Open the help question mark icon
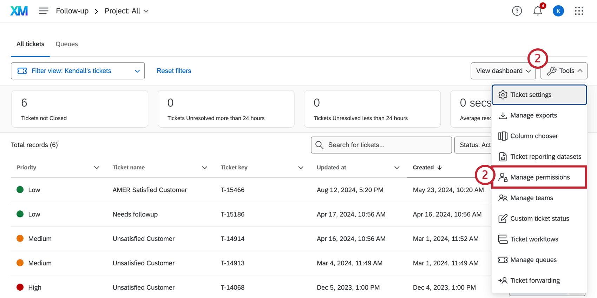The height and width of the screenshot is (298, 597). click(517, 11)
